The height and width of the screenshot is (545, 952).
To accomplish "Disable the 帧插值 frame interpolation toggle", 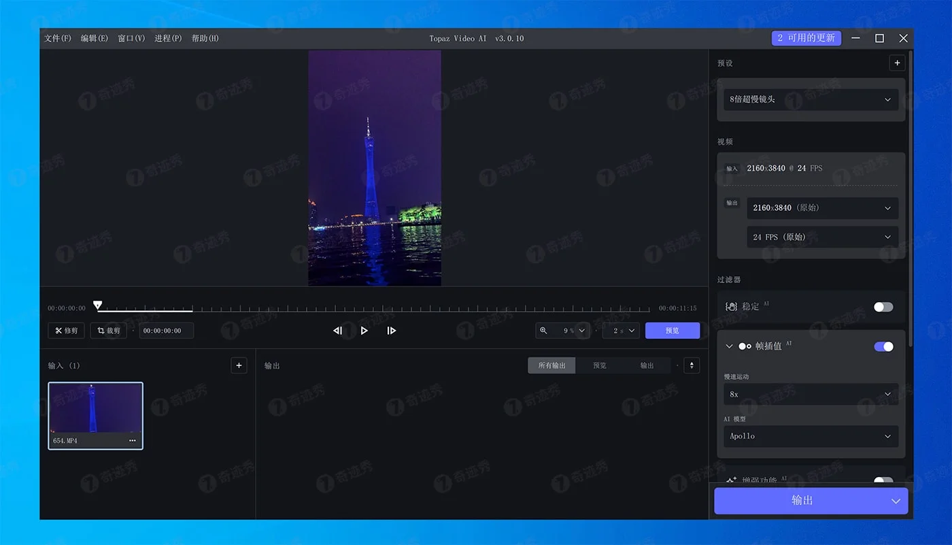I will coord(883,347).
